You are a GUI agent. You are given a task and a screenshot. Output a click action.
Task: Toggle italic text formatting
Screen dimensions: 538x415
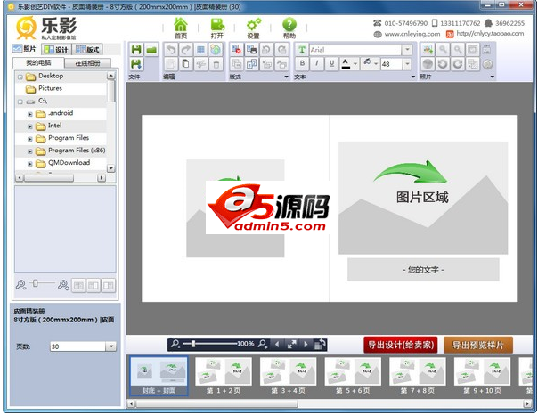pos(317,63)
